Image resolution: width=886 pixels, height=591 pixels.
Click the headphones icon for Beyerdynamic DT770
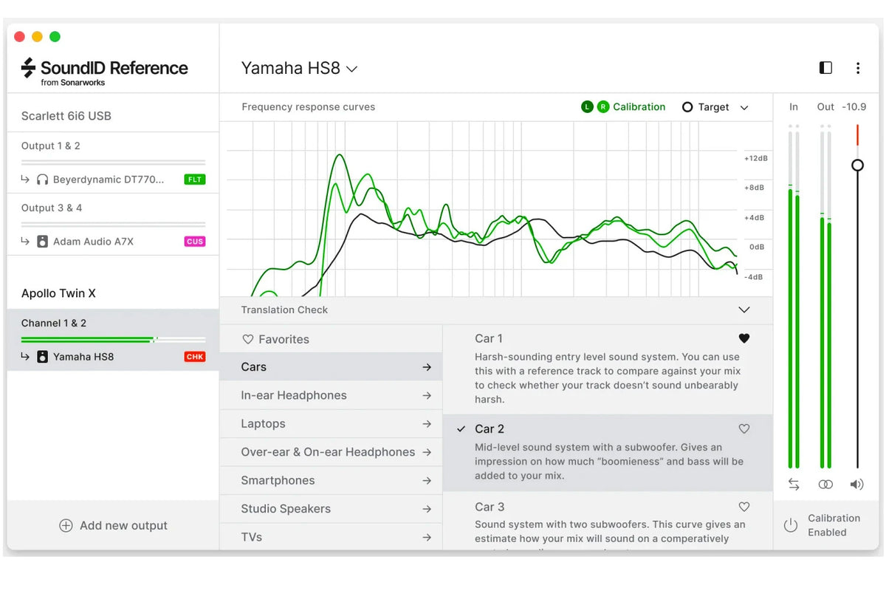coord(42,180)
